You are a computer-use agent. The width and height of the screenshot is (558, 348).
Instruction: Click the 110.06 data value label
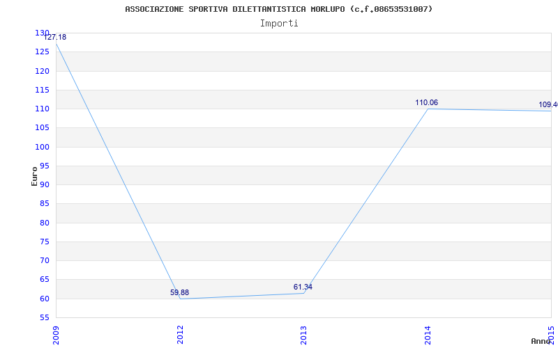(426, 103)
